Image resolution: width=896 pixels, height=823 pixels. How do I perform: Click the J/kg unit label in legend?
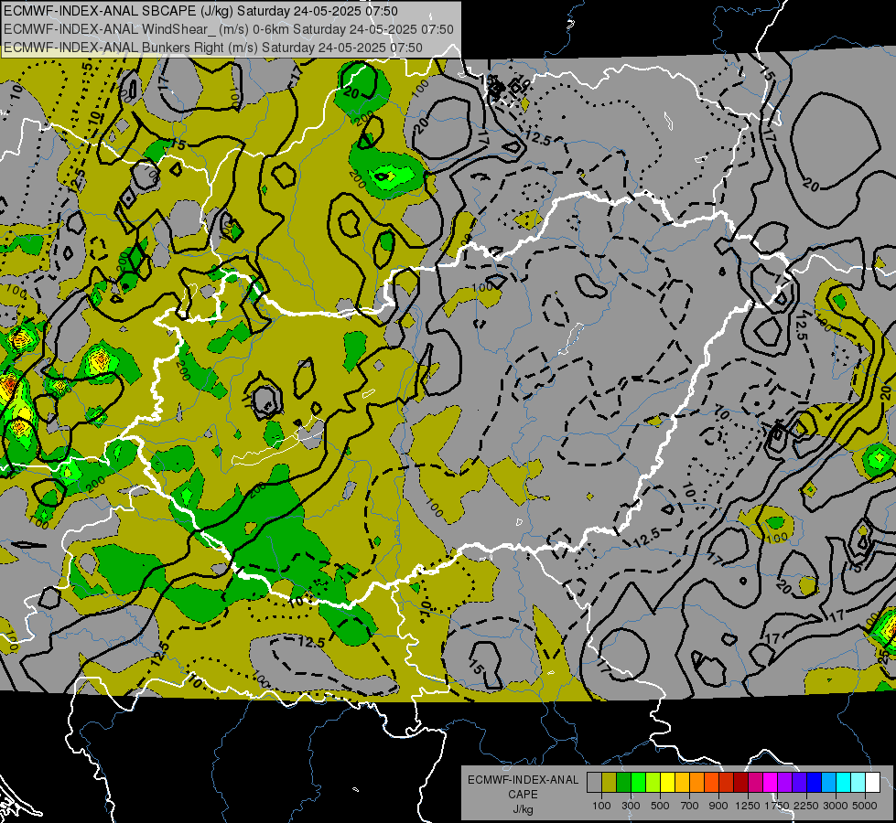point(523,809)
